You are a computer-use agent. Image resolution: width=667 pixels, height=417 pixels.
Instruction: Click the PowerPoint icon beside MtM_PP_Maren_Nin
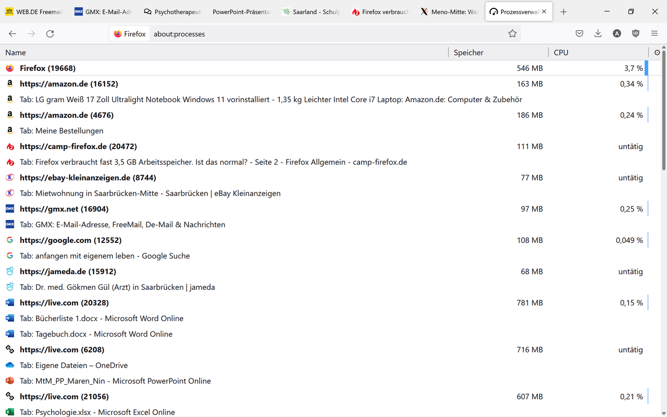point(10,381)
